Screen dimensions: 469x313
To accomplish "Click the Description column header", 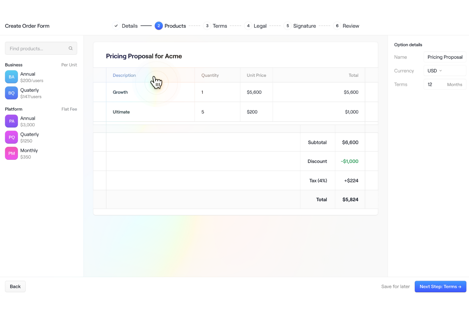I will click(124, 75).
